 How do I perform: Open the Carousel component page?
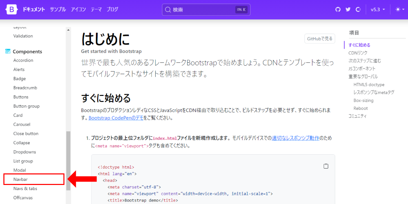(x=22, y=125)
